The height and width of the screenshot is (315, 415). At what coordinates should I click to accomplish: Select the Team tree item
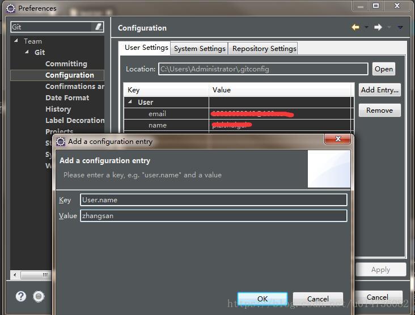click(x=33, y=41)
